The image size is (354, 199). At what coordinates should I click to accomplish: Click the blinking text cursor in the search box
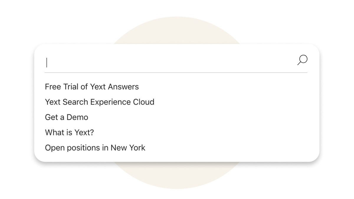click(47, 63)
